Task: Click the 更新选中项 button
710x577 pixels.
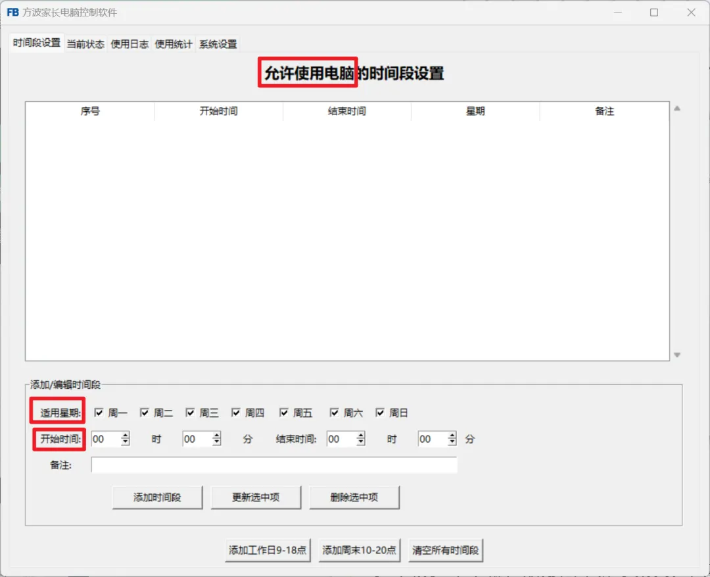Action: pos(256,497)
